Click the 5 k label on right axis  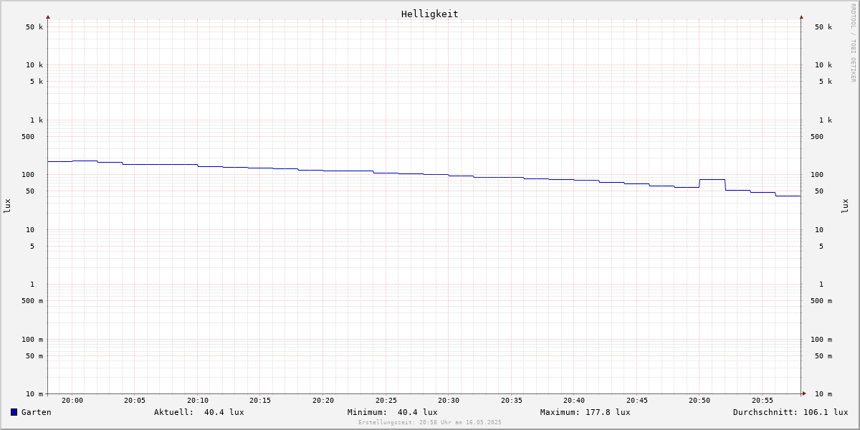[826, 82]
